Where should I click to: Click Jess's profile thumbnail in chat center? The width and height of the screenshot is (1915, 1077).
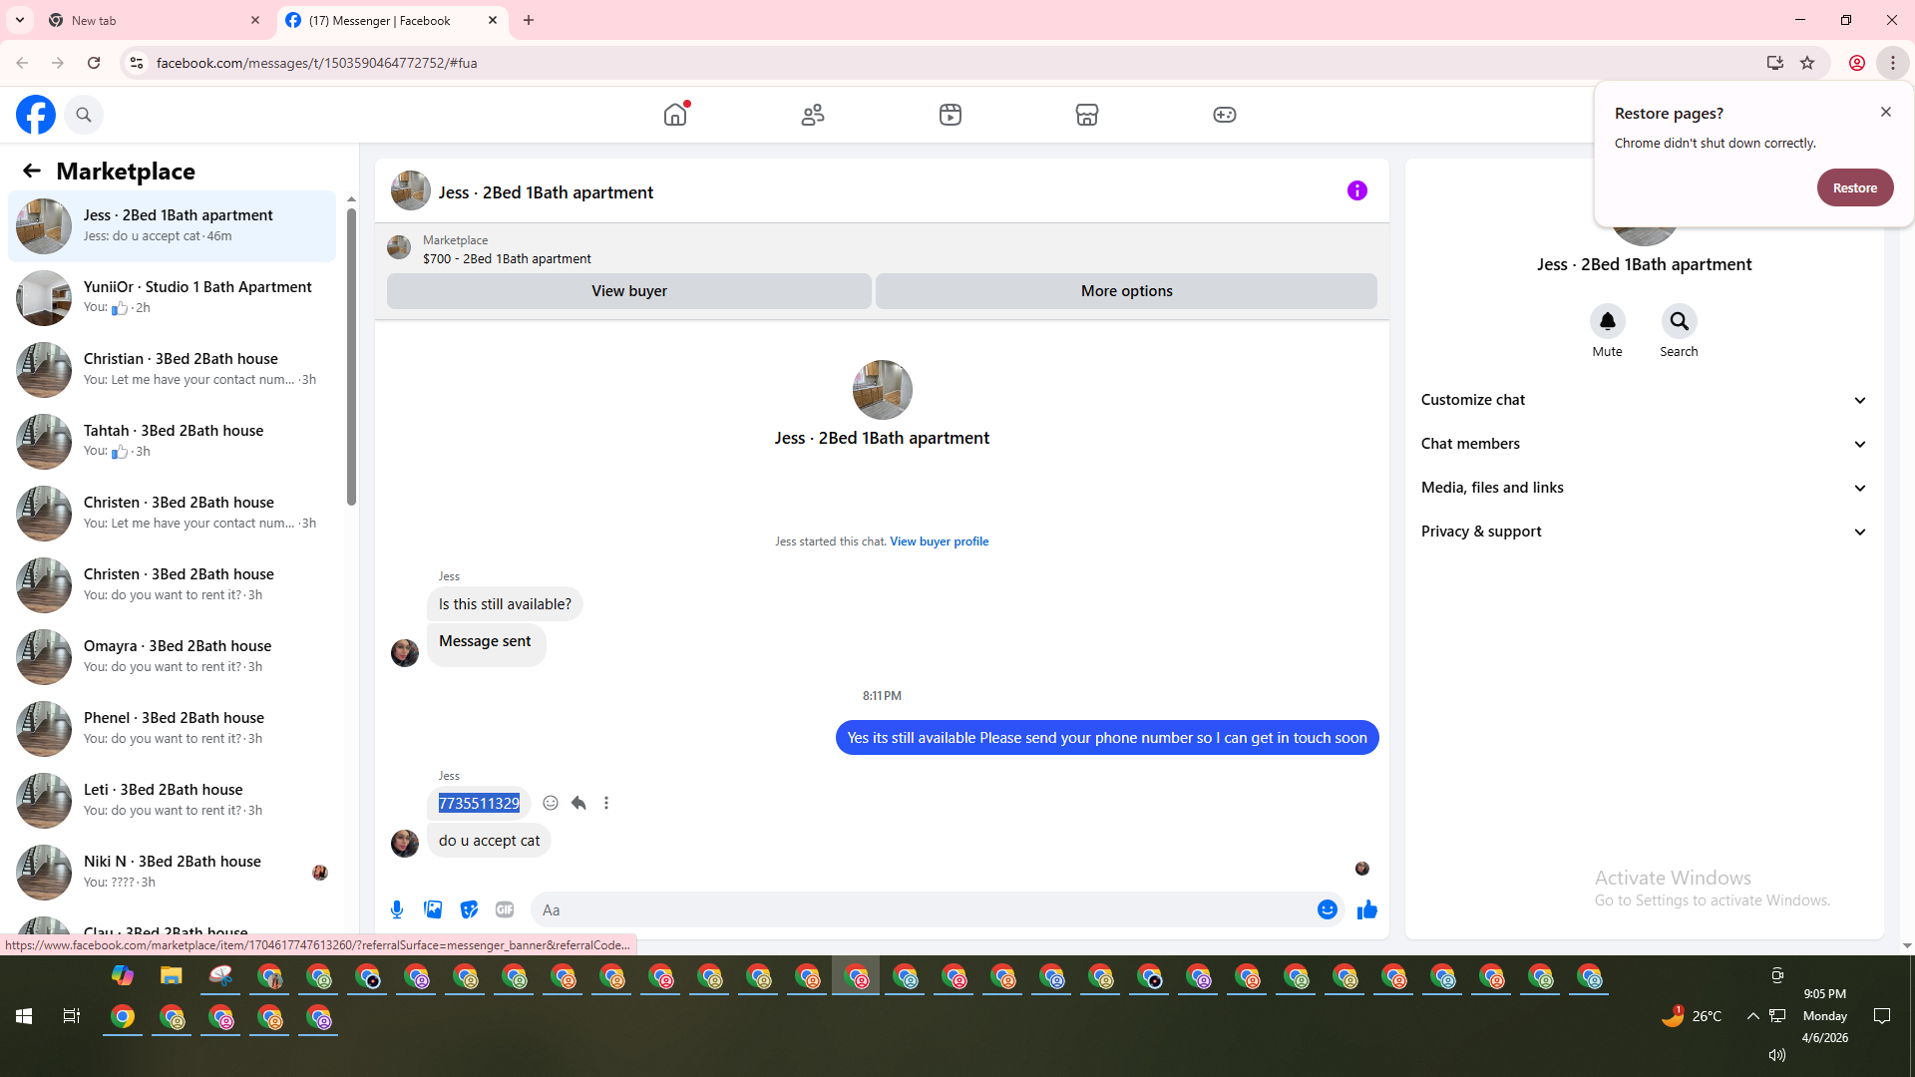pyautogui.click(x=882, y=389)
